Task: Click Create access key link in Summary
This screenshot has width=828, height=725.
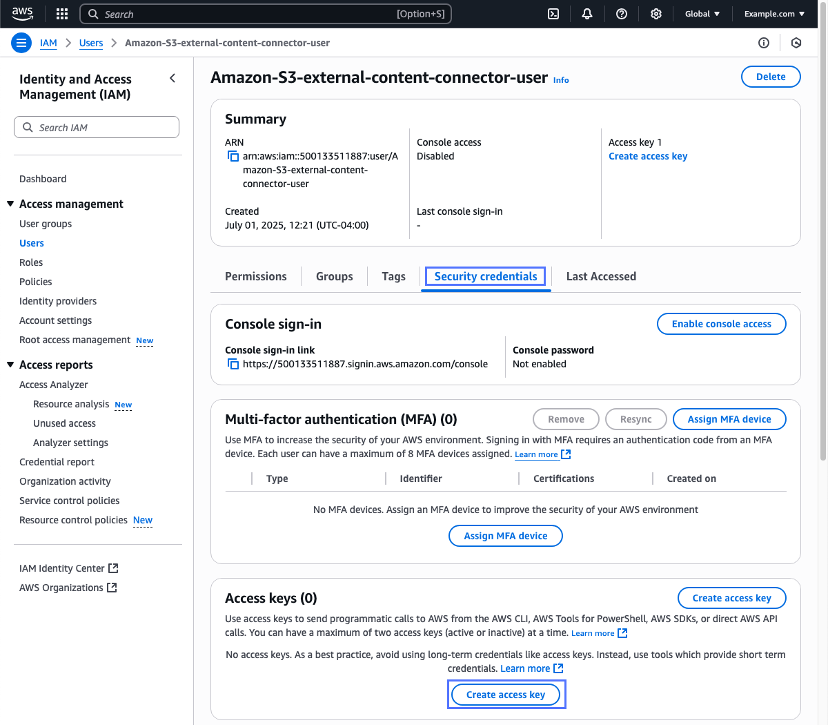Action: coord(648,156)
